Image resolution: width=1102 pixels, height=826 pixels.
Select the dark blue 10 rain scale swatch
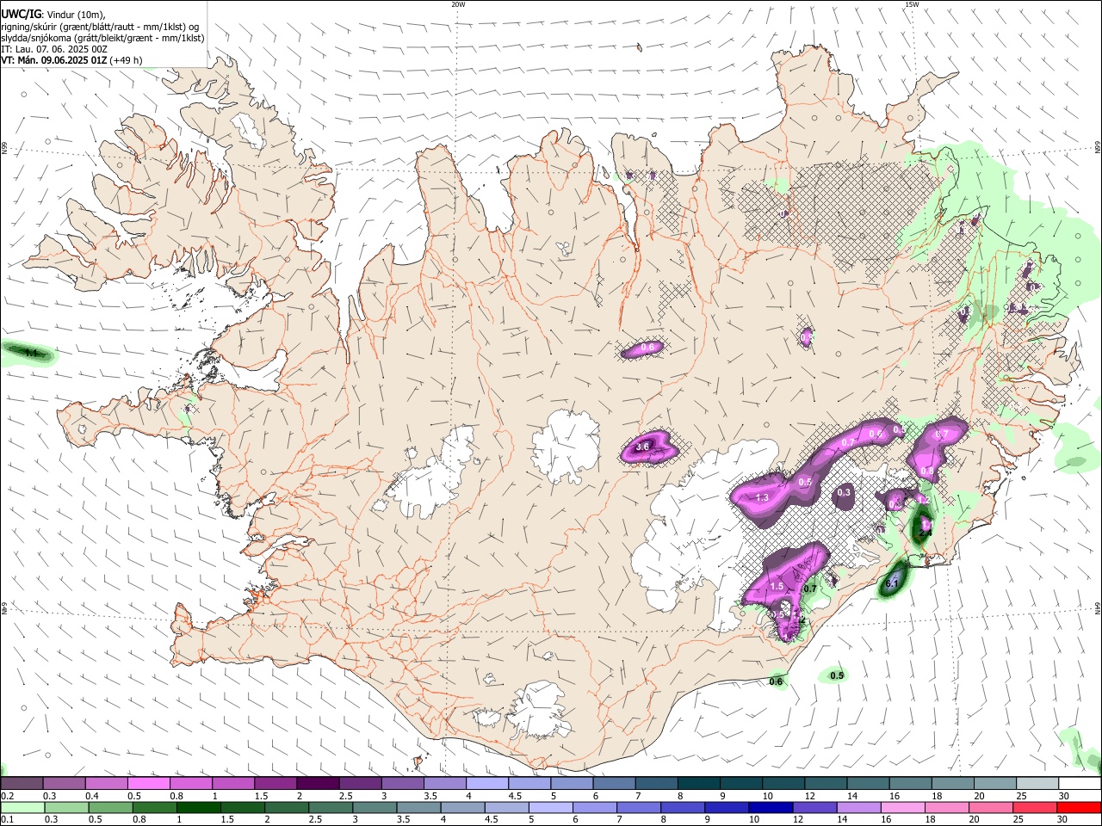pyautogui.click(x=770, y=807)
